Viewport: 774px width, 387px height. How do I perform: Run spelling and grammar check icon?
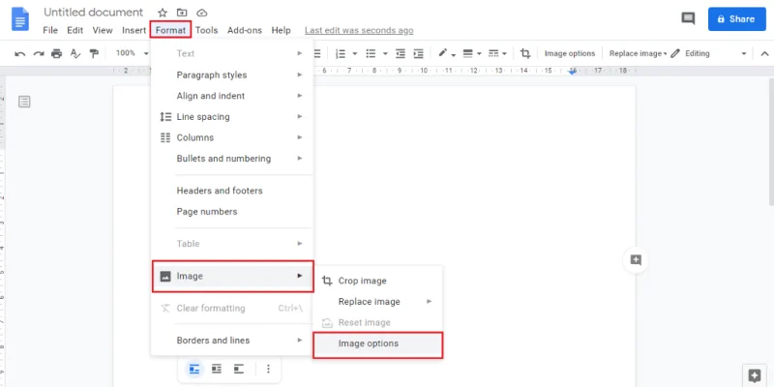[x=75, y=54]
